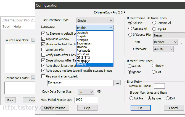The width and height of the screenshot is (185, 117).
Task: Click Copy button in main window
Action: tap(29, 100)
